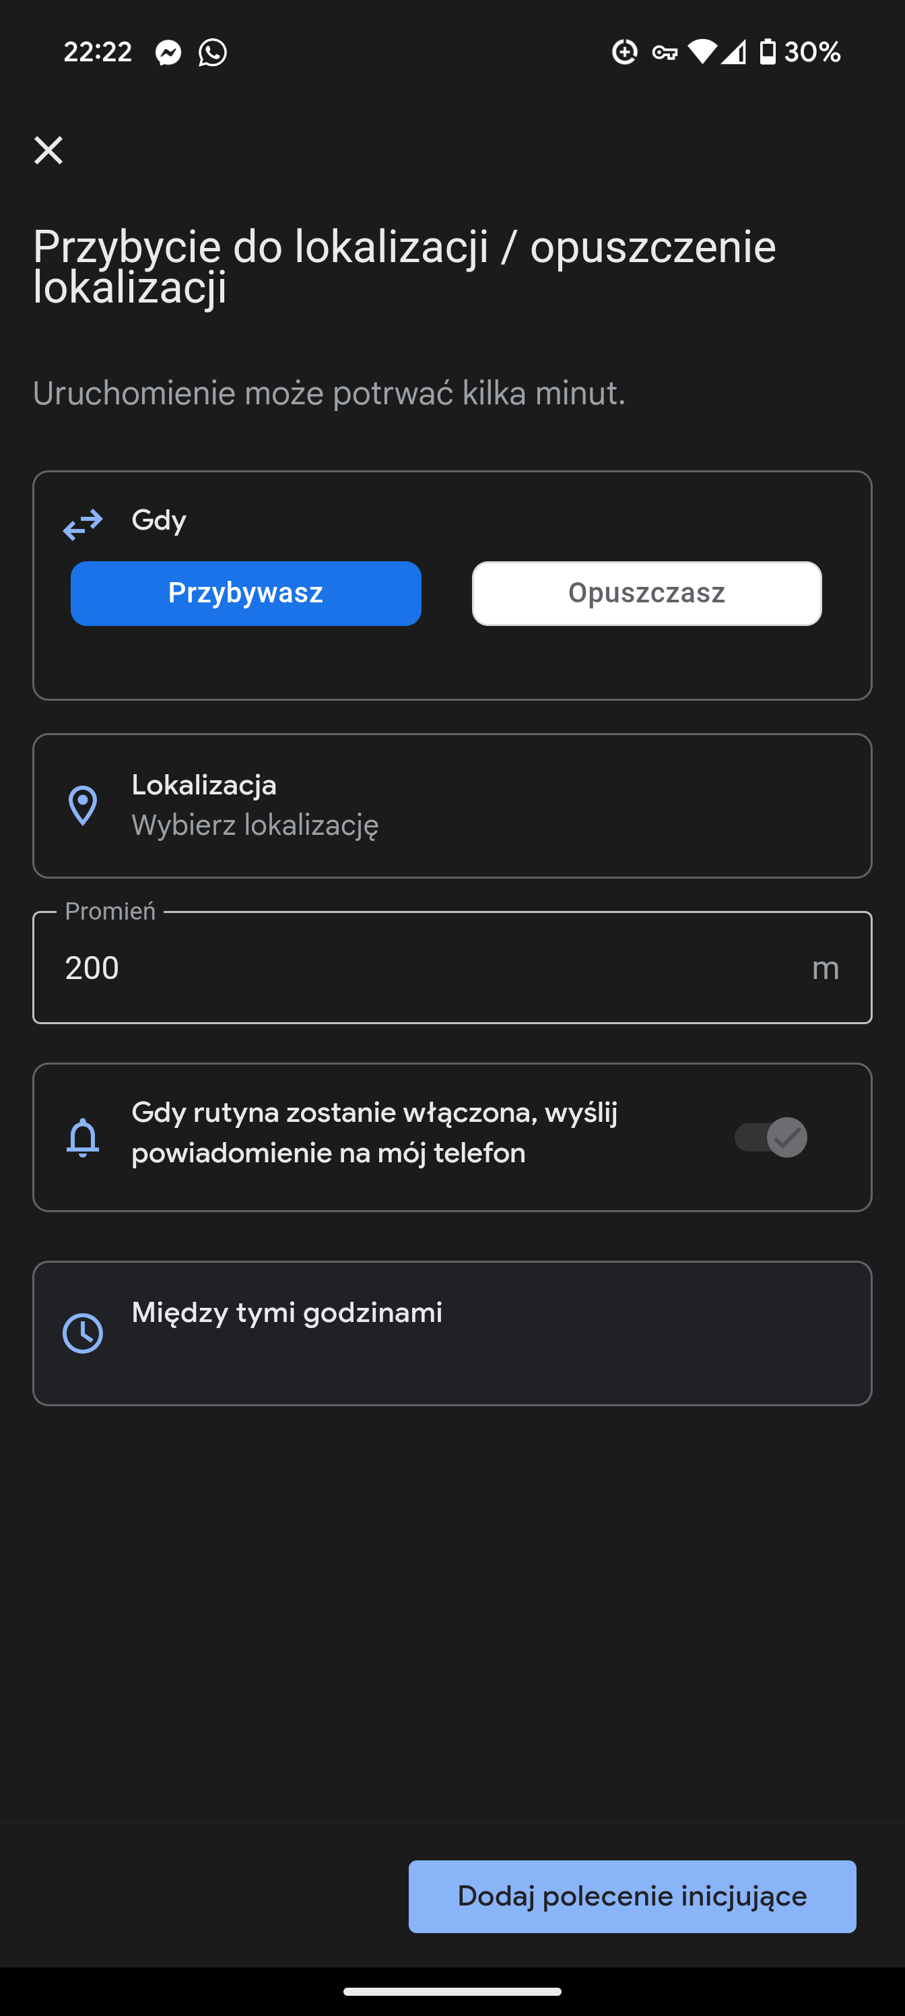Tap the location pin icon

click(x=83, y=805)
